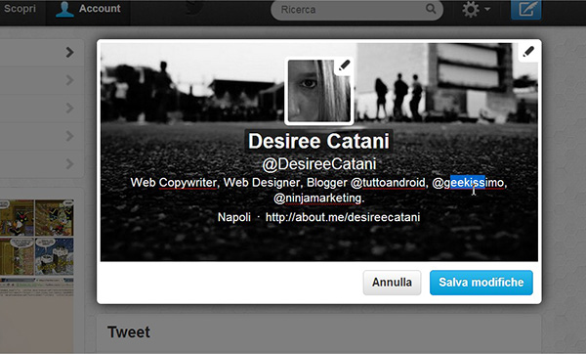The height and width of the screenshot is (354, 586).
Task: Open the Account tab
Action: click(x=88, y=9)
